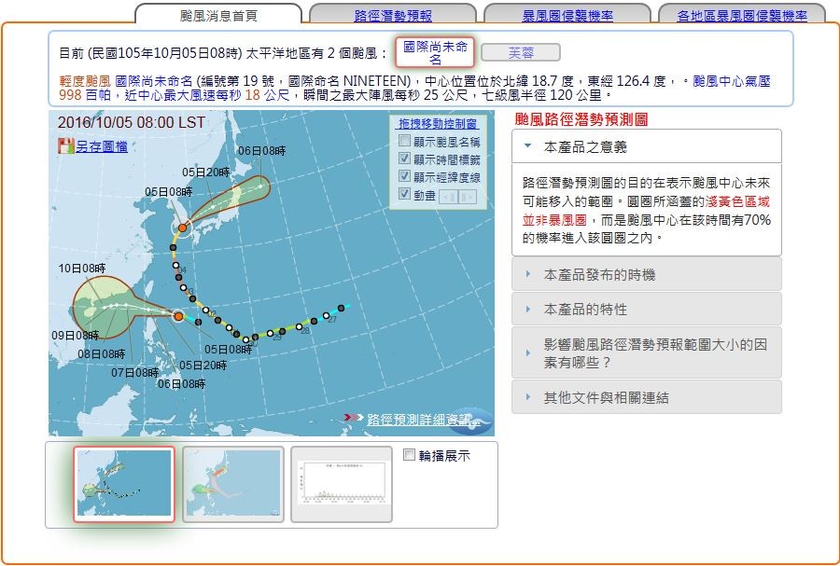The image size is (840, 566).
Task: Step the animation forward one frame
Action: 467,196
